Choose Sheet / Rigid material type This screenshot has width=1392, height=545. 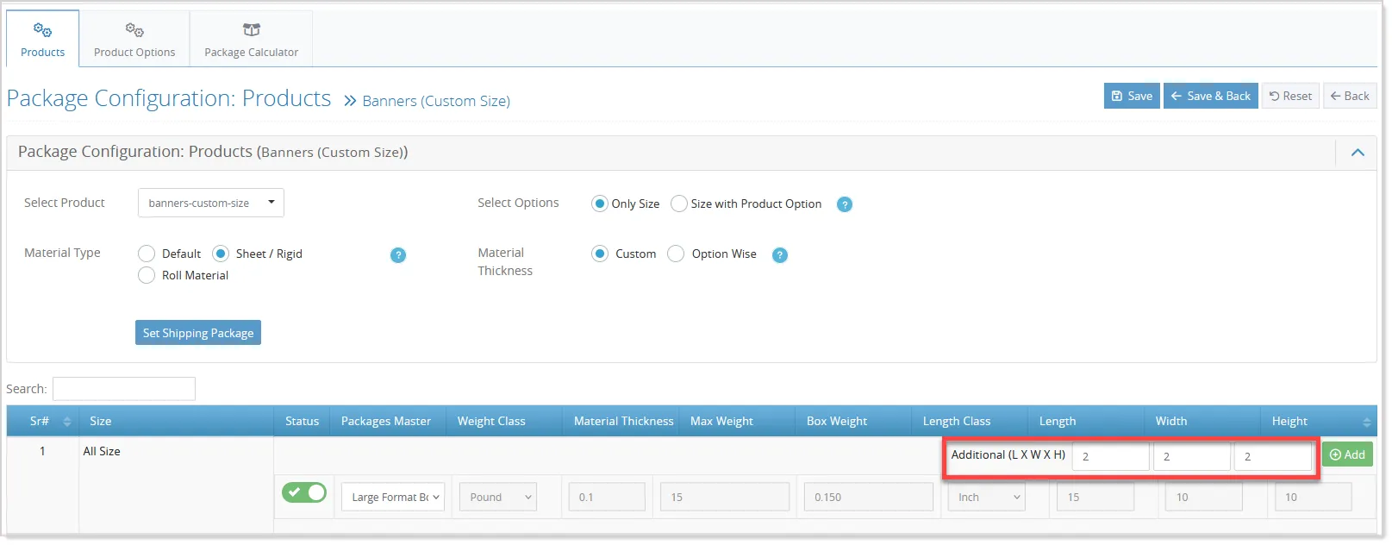click(x=221, y=254)
